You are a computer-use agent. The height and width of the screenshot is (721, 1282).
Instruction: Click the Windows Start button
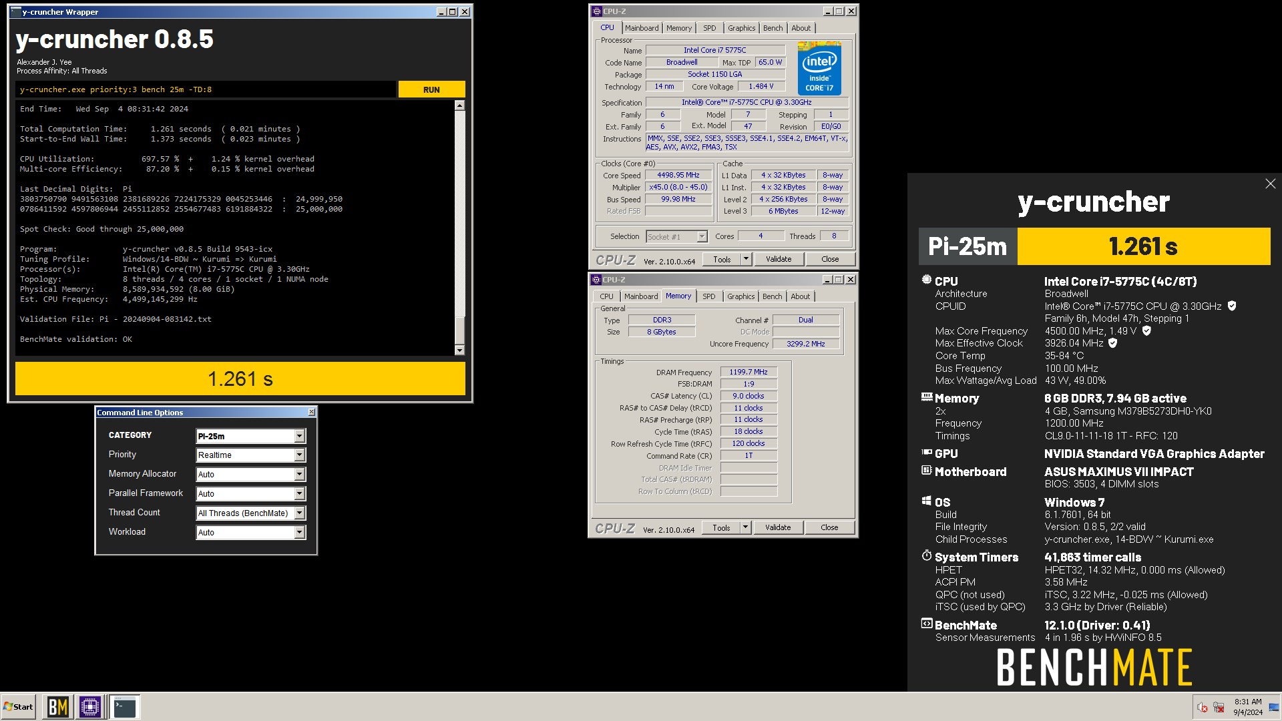pyautogui.click(x=18, y=706)
